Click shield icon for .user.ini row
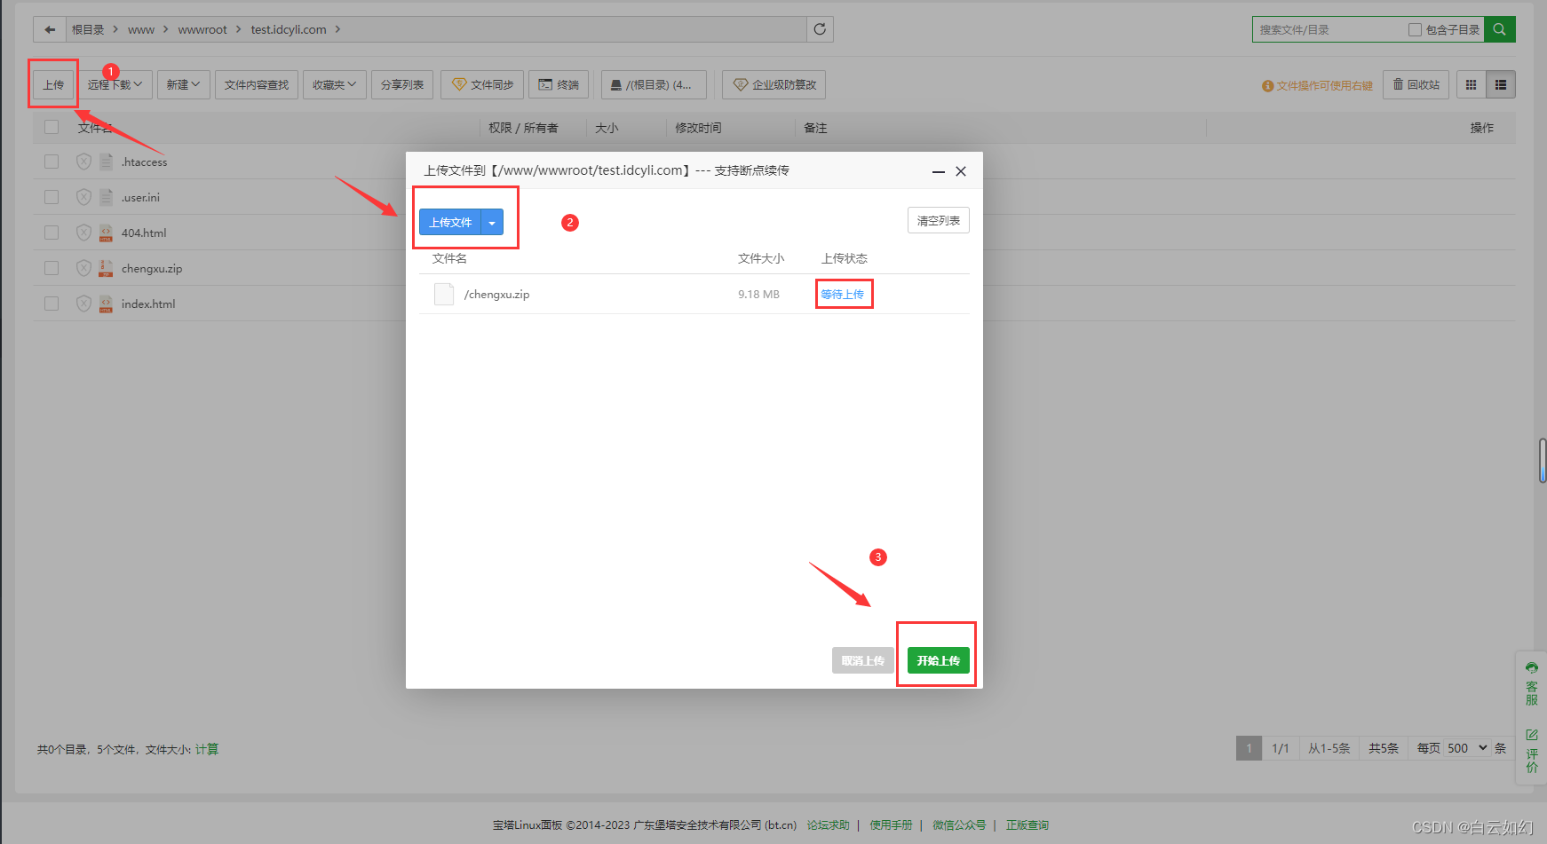 (x=83, y=197)
